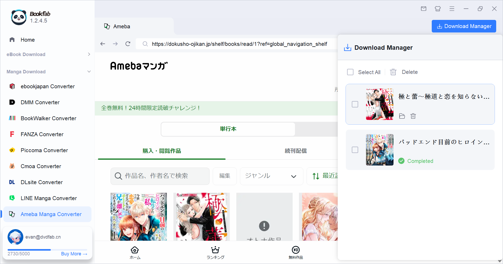Click the 極と蕾 thumbnail in Download Manager

click(x=380, y=104)
